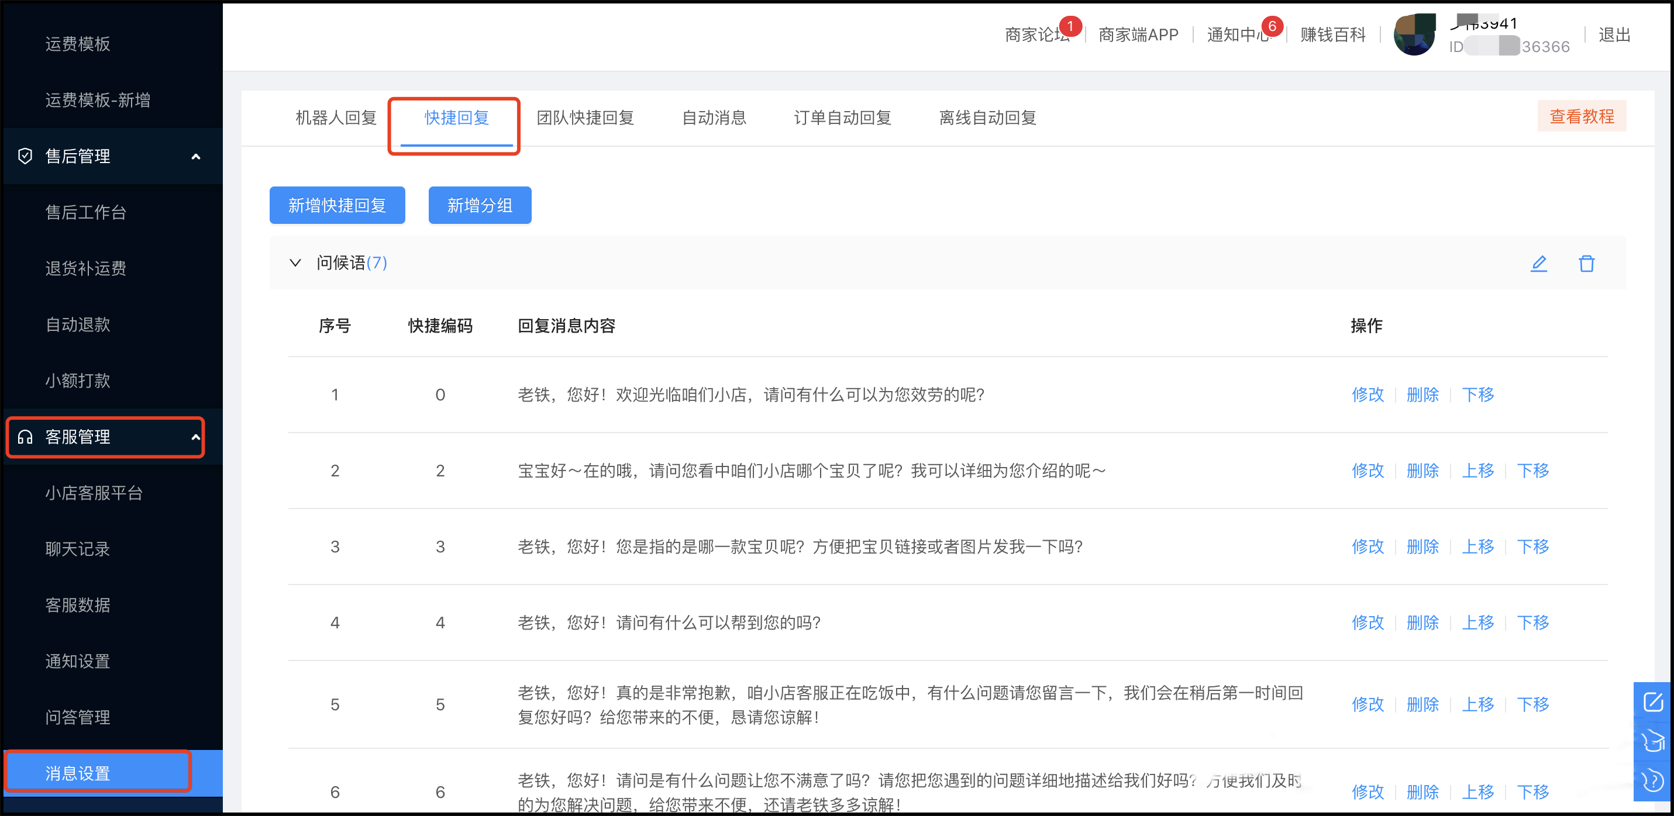Open 小店客服平台 sidebar item
The width and height of the screenshot is (1674, 816).
pos(94,492)
